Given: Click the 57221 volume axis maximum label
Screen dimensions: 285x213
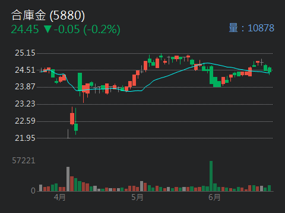Looking at the screenshot, I should 24,161.
